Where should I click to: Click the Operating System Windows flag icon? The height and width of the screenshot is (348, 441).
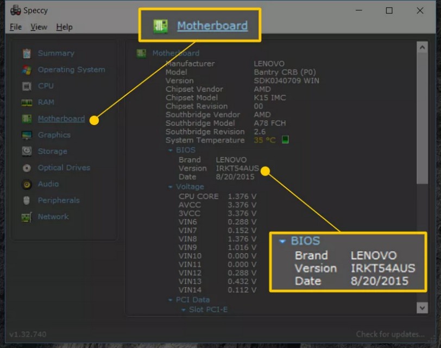coord(27,69)
